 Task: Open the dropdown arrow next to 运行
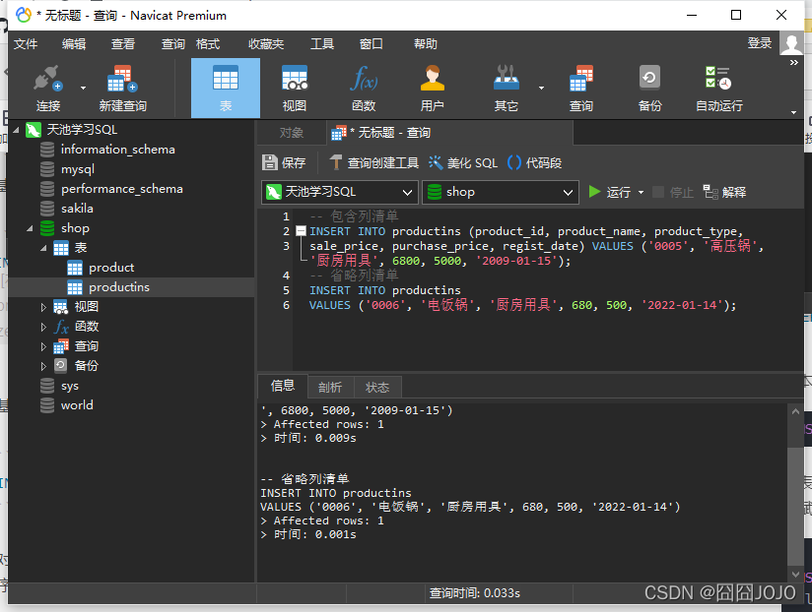[642, 192]
